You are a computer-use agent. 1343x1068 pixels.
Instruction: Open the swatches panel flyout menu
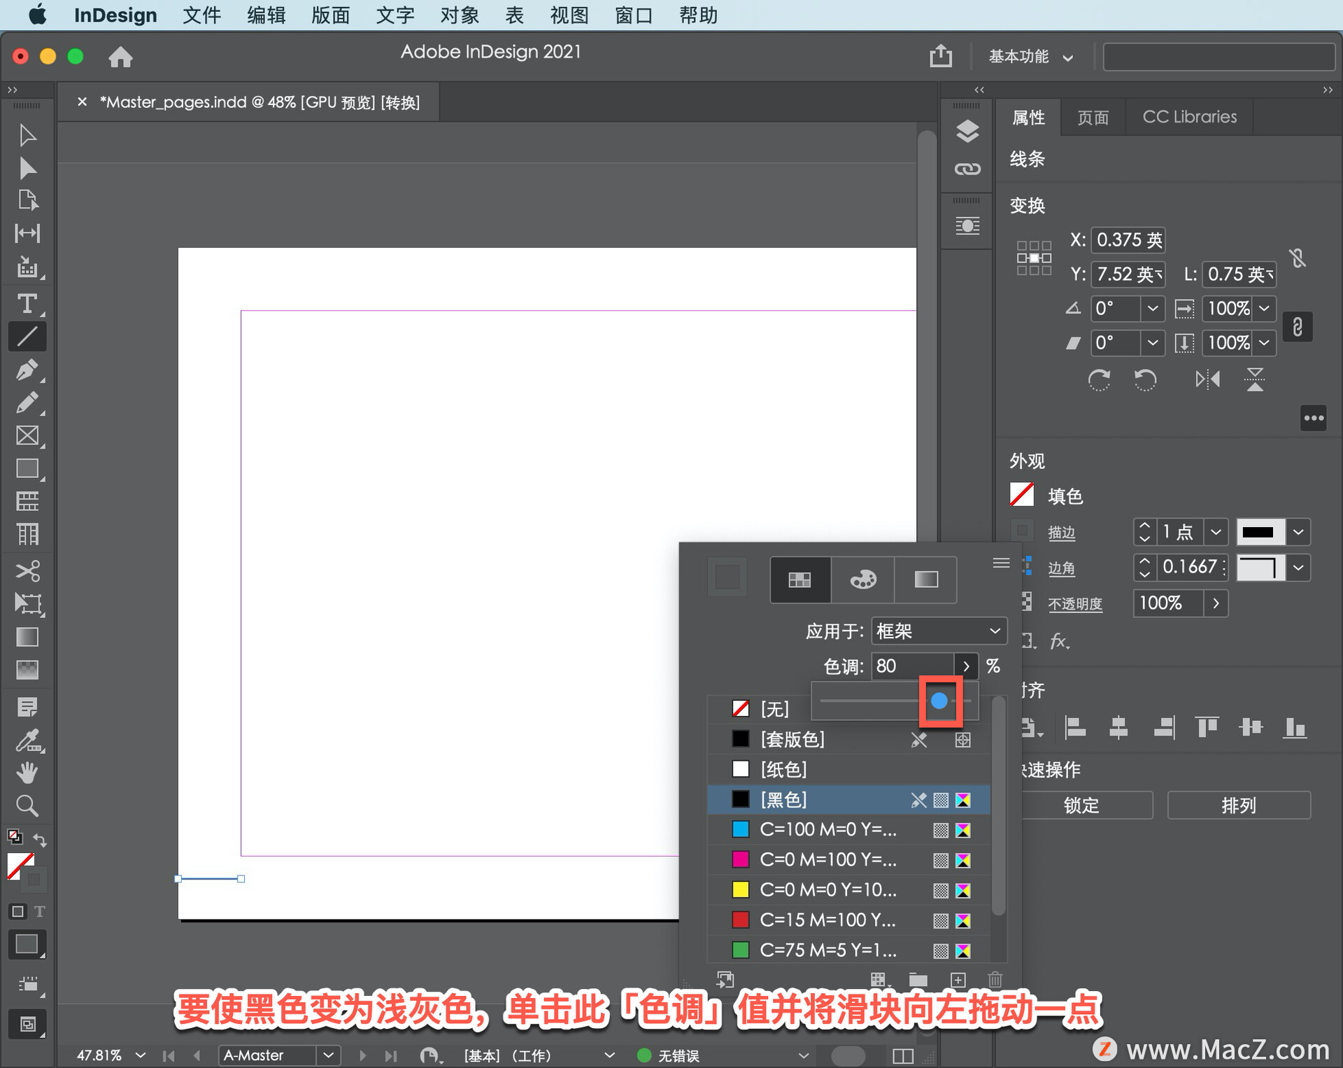point(1001,563)
